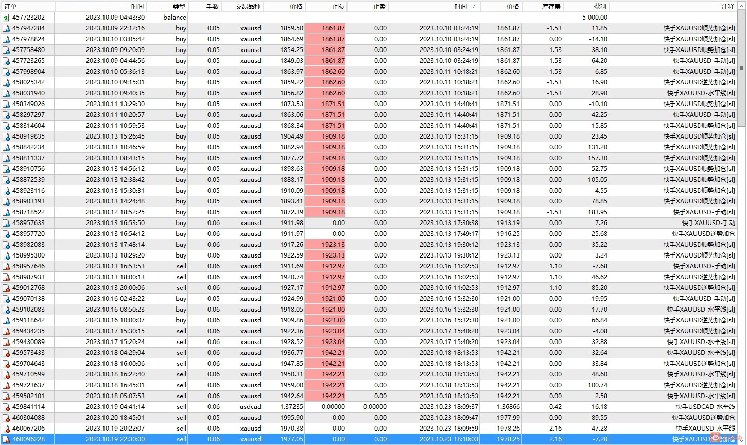Select the open time '2023.10.12 18:52:25'
Viewport: 747px width, 445px height.
tap(115, 212)
